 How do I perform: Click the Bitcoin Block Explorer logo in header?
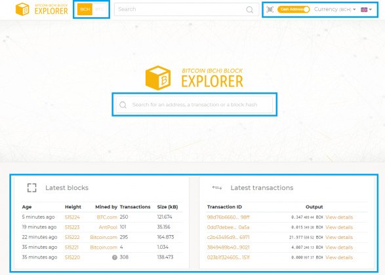point(42,9)
